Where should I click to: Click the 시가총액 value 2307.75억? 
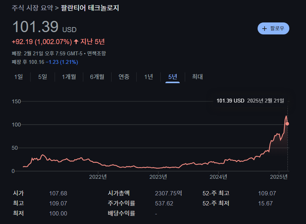pyautogui.click(x=168, y=193)
